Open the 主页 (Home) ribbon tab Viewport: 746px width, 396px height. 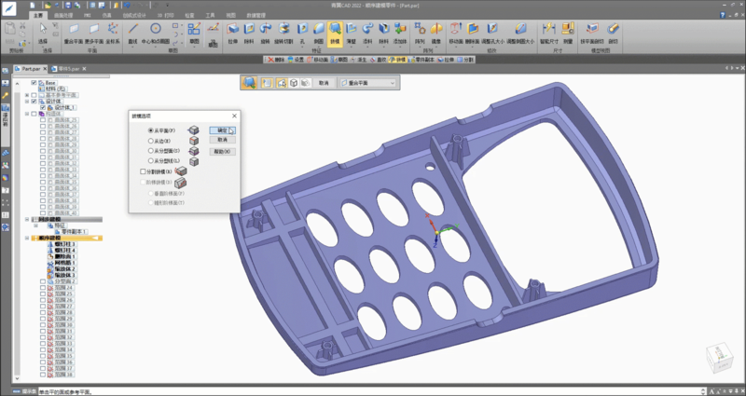pyautogui.click(x=36, y=16)
